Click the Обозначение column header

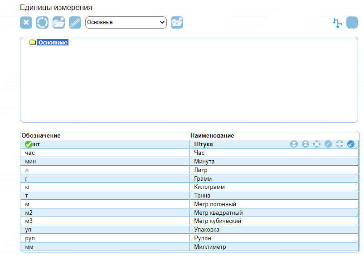(x=41, y=135)
